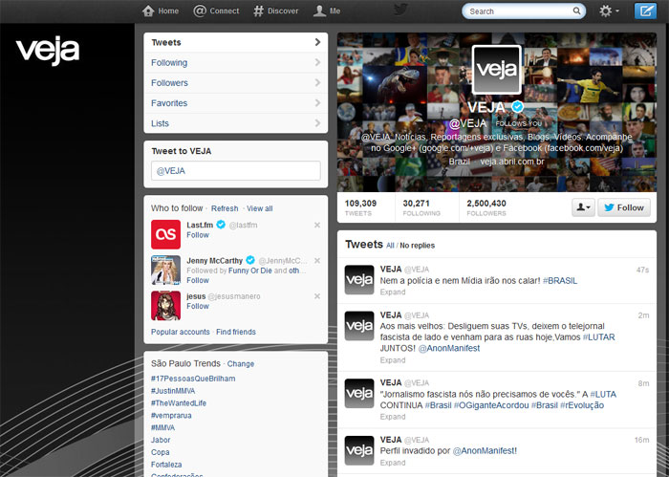Follow the VEJA account
The width and height of the screenshot is (669, 477).
pos(623,207)
